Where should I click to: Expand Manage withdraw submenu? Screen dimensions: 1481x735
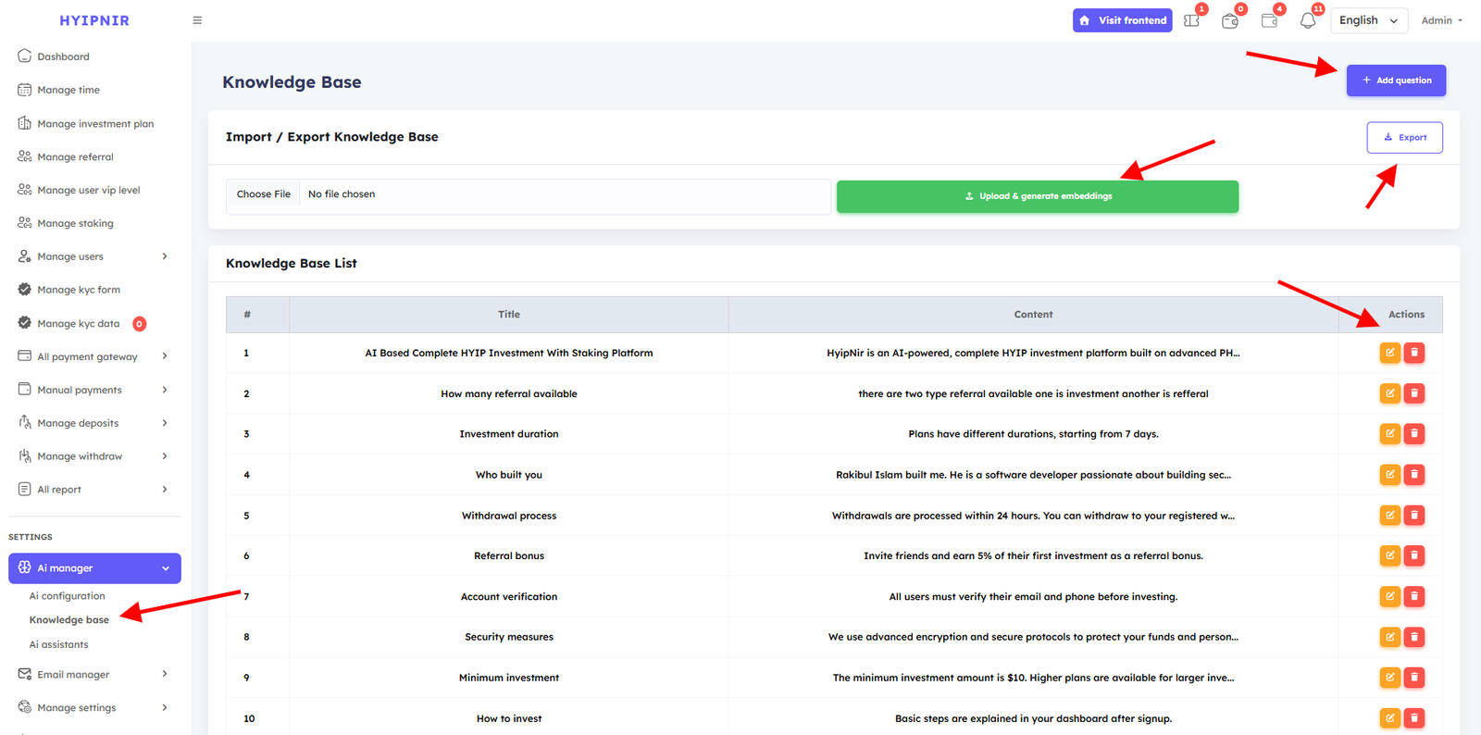94,456
